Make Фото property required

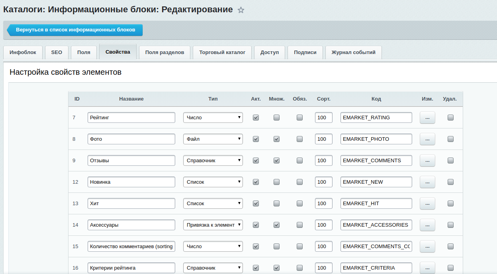[300, 139]
